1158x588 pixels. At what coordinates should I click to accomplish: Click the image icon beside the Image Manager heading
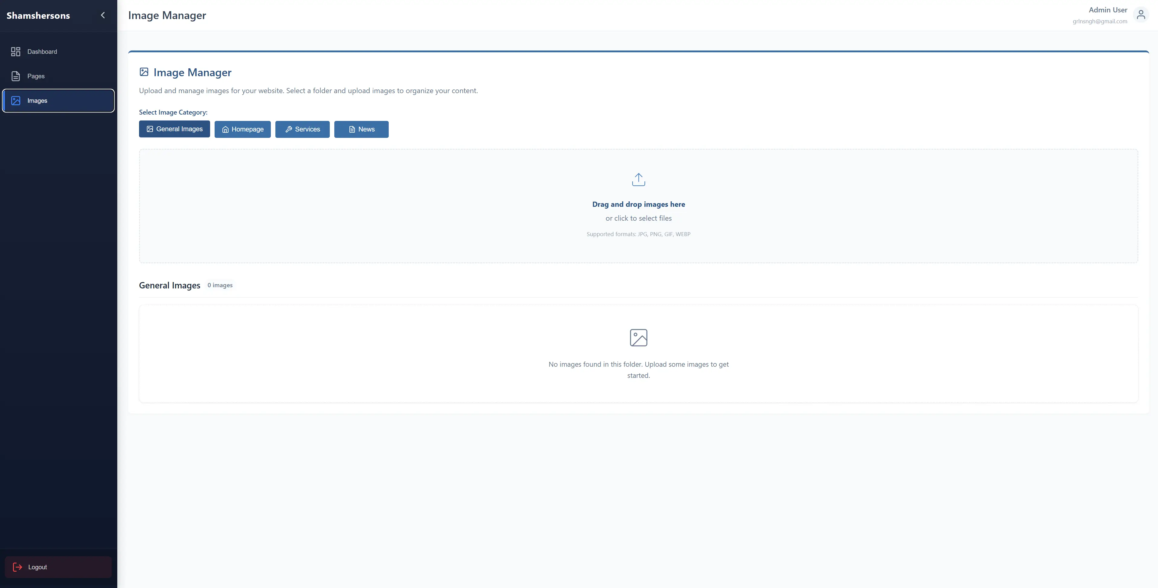144,72
